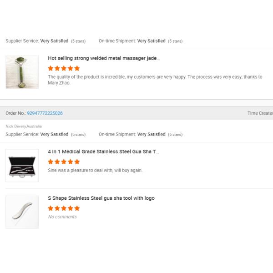Select reviewer name Nick Devery, Australia
This screenshot has width=273, height=273.
pyautogui.click(x=24, y=126)
